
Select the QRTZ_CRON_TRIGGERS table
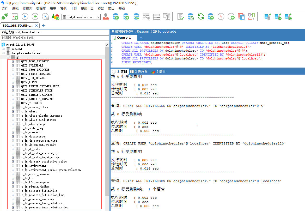tap(35, 70)
